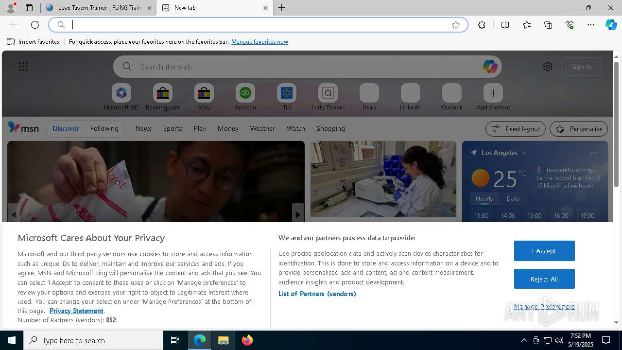Switch weather to Daily view
Viewport: 622px width, 350px height.
click(513, 199)
